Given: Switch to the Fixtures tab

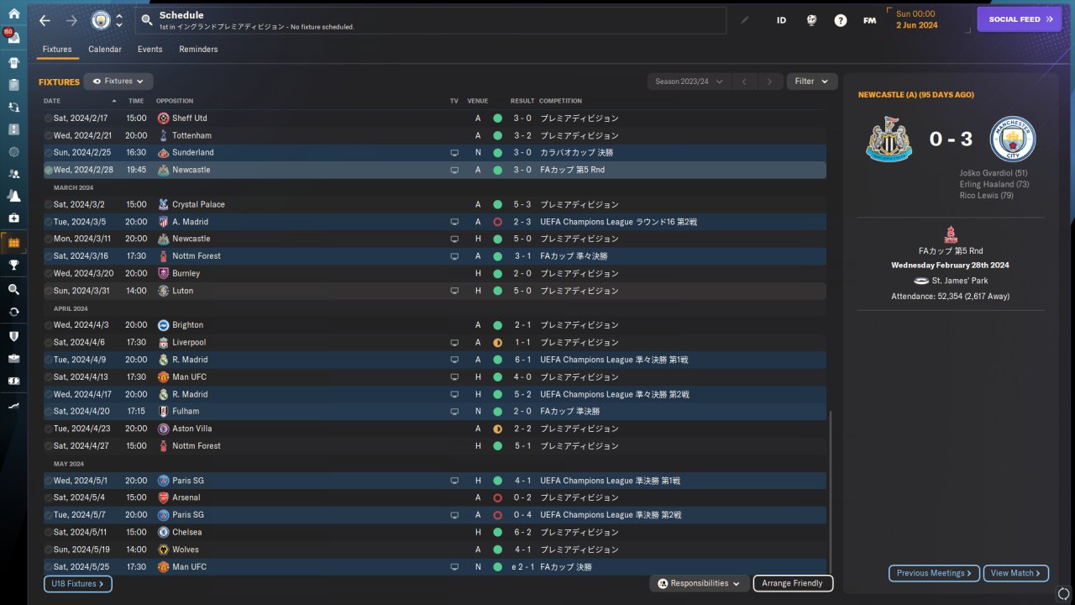Looking at the screenshot, I should pos(57,50).
